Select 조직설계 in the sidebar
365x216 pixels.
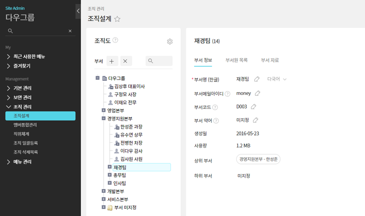41,116
